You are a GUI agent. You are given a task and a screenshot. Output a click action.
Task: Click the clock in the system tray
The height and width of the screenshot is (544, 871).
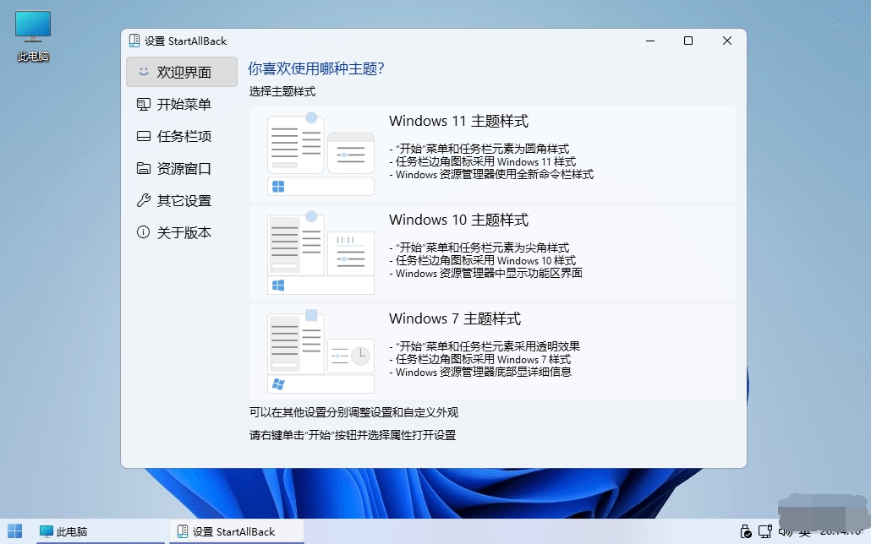pos(837,532)
